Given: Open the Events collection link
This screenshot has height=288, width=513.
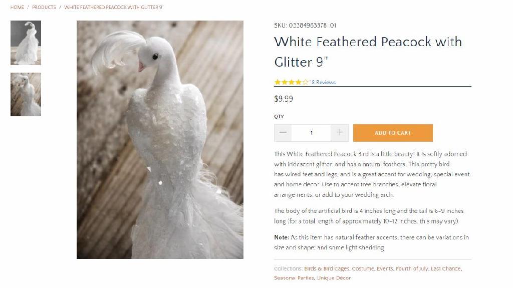Looking at the screenshot, I should pos(385,268).
